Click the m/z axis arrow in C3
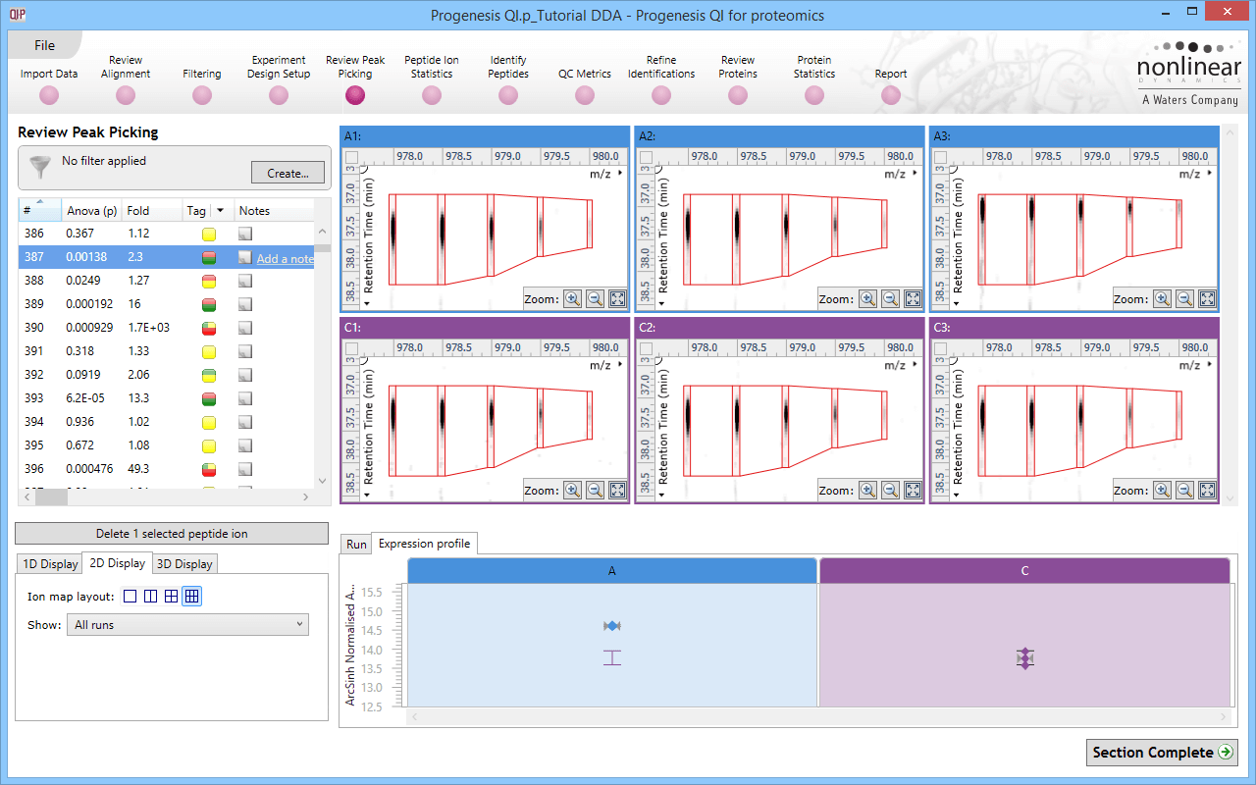The width and height of the screenshot is (1256, 785). pos(1210,364)
